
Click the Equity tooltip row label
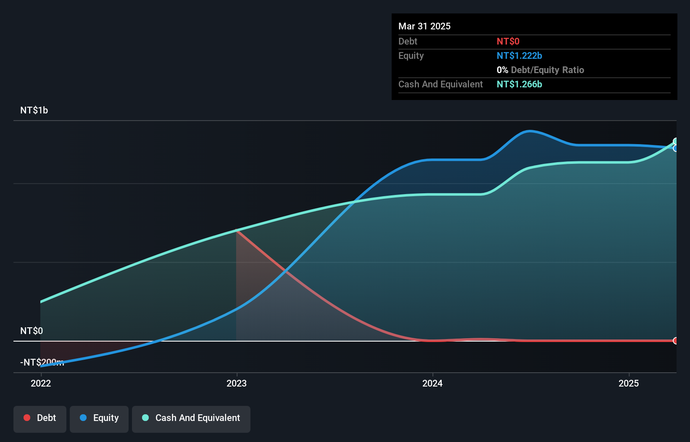411,55
